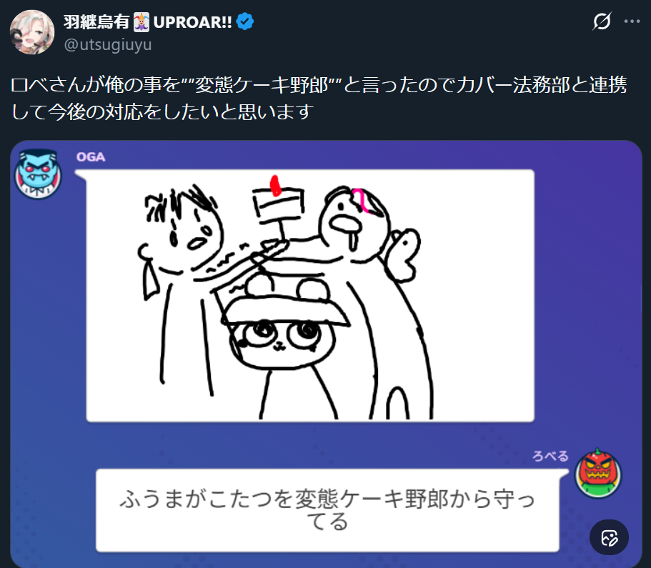Image resolution: width=651 pixels, height=568 pixels.
Task: Click the red candle on the drawn cake
Action: coord(274,186)
